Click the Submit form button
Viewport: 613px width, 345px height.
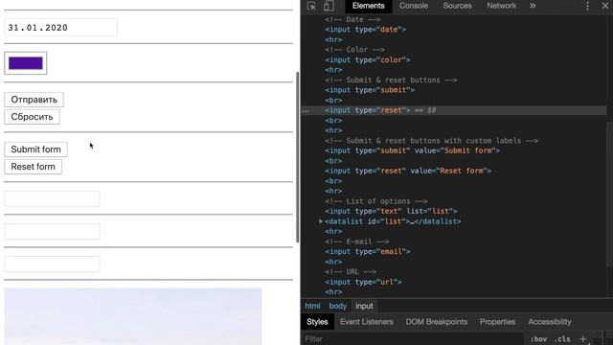pos(36,149)
